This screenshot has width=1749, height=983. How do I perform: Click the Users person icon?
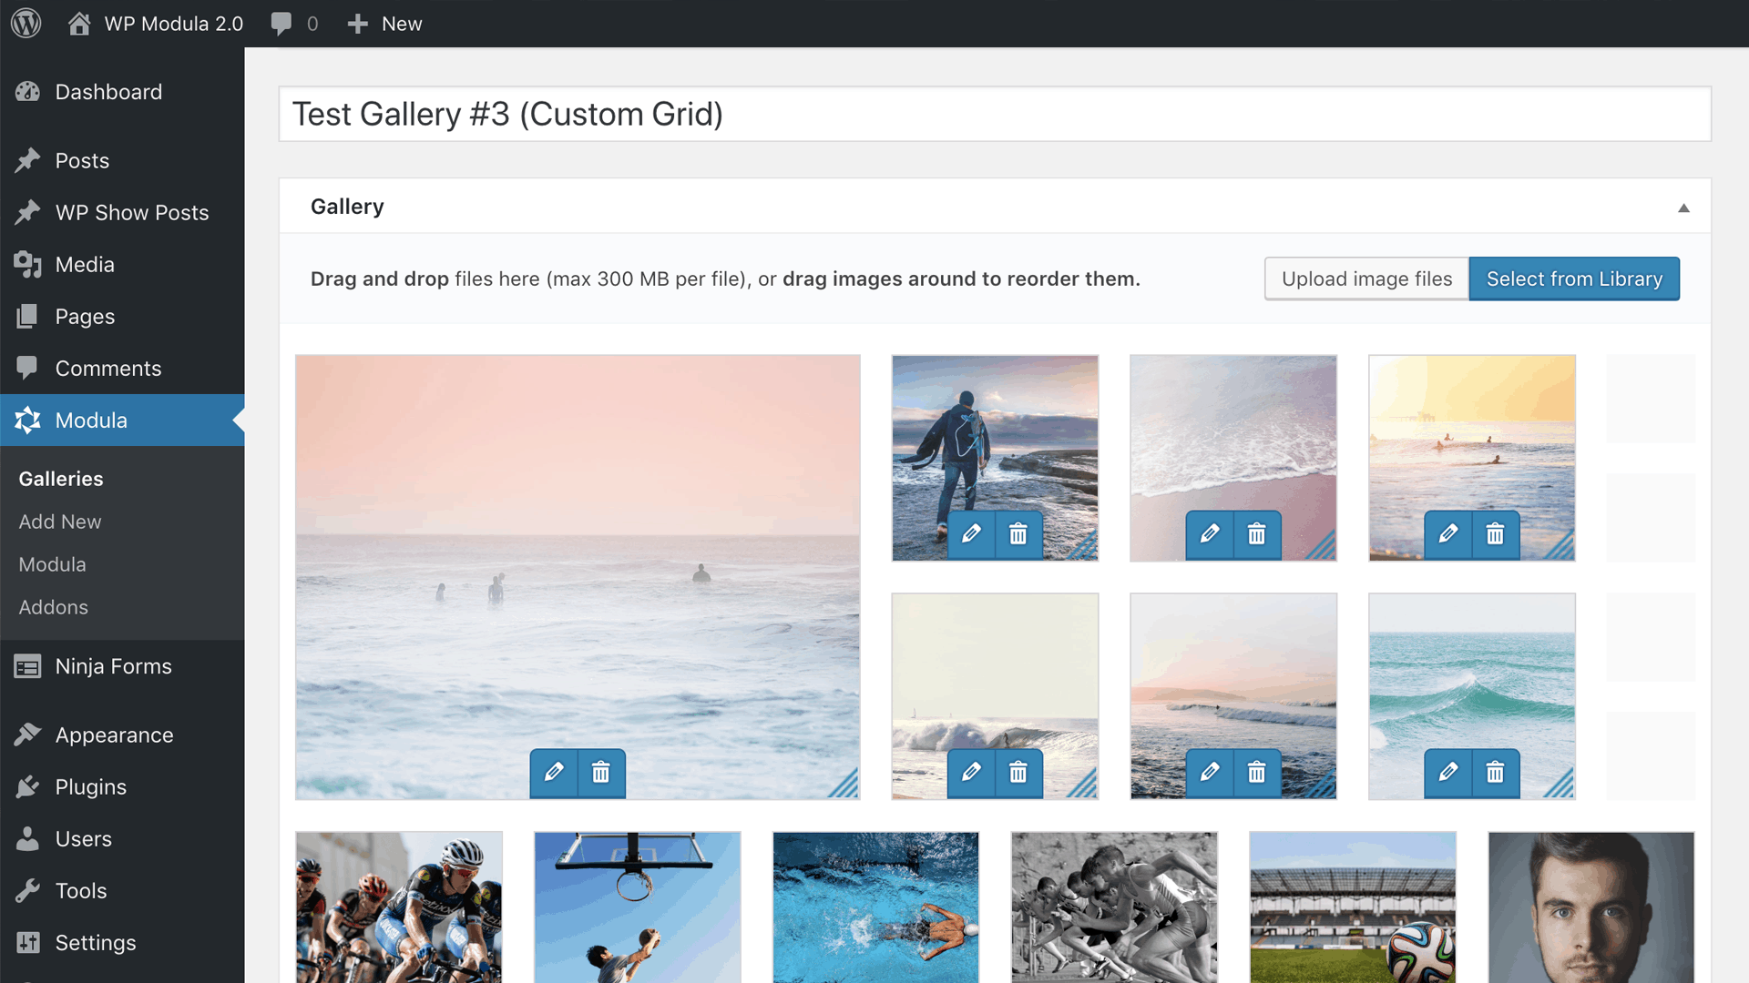coord(27,839)
